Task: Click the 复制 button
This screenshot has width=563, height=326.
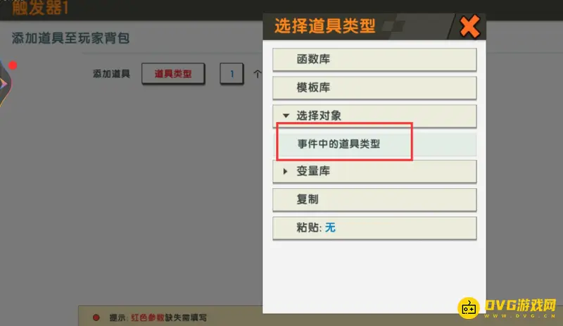Action: [374, 199]
